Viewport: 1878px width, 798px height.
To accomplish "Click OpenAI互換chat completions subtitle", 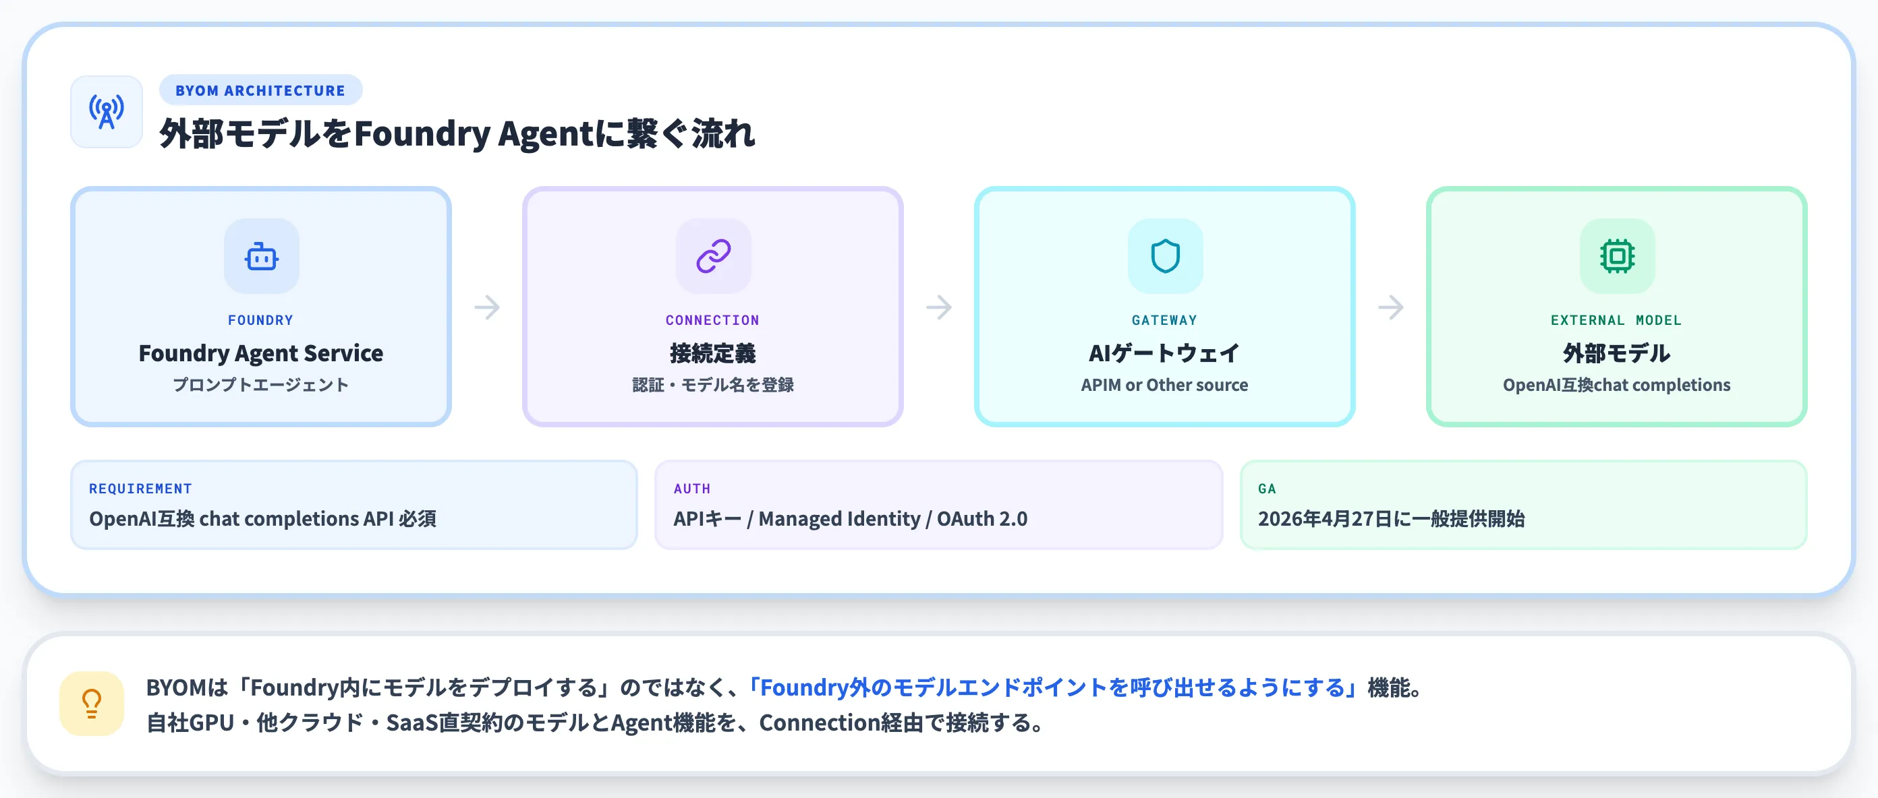I will coord(1617,384).
